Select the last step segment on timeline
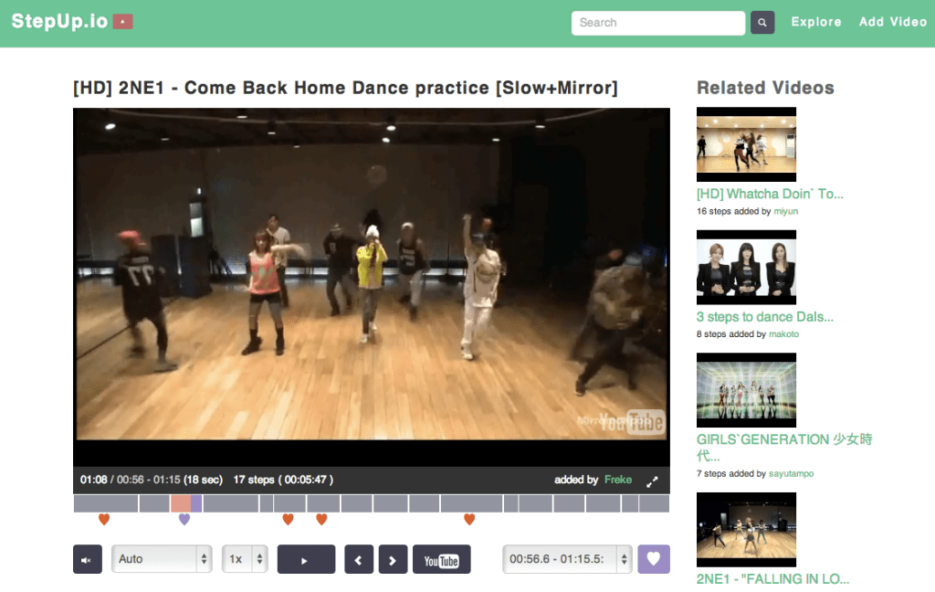This screenshot has height=592, width=935. click(x=654, y=503)
